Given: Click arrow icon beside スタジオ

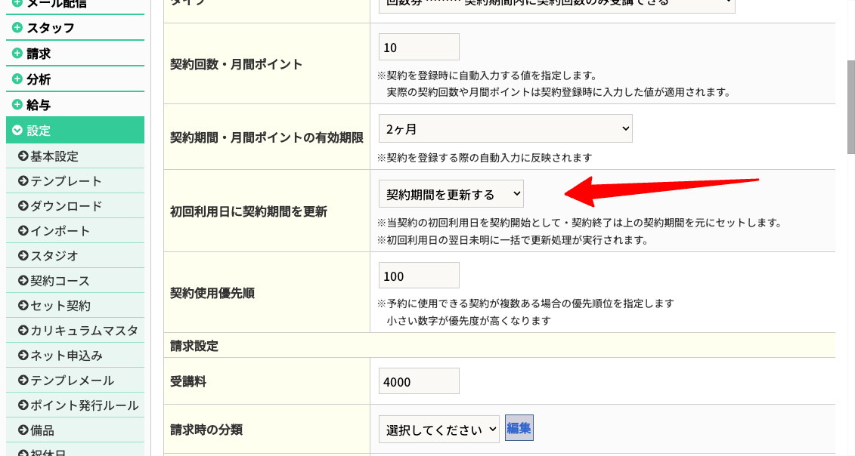Looking at the screenshot, I should pyautogui.click(x=23, y=256).
